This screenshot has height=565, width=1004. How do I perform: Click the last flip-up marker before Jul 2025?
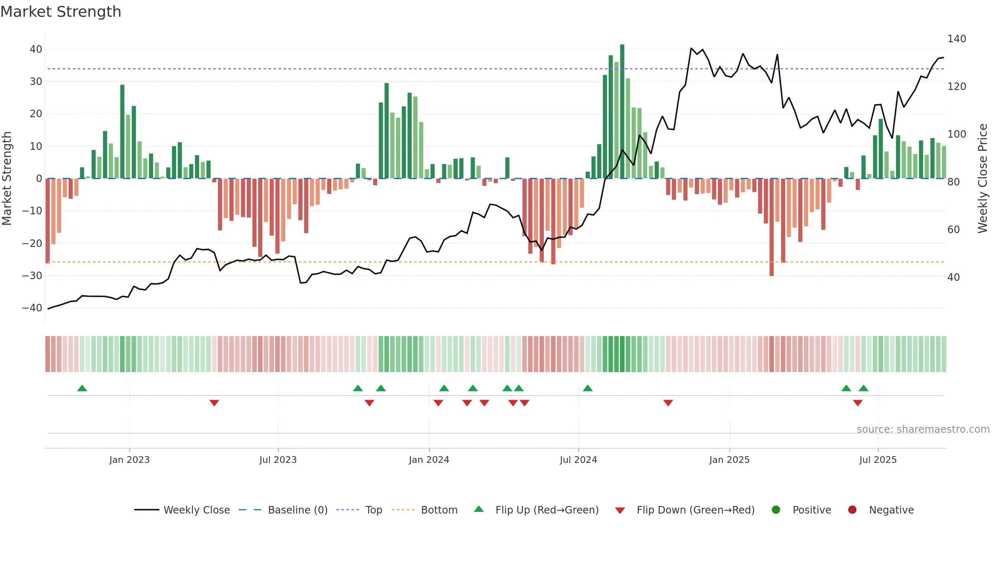pos(863,388)
